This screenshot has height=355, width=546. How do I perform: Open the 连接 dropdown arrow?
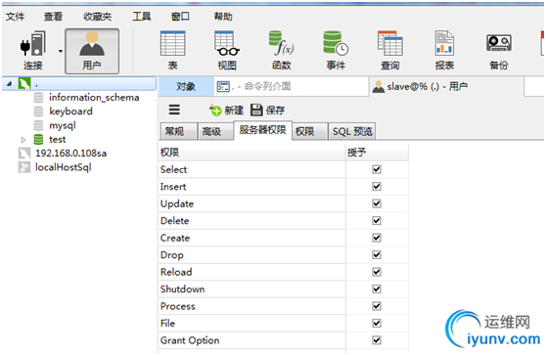click(x=61, y=51)
